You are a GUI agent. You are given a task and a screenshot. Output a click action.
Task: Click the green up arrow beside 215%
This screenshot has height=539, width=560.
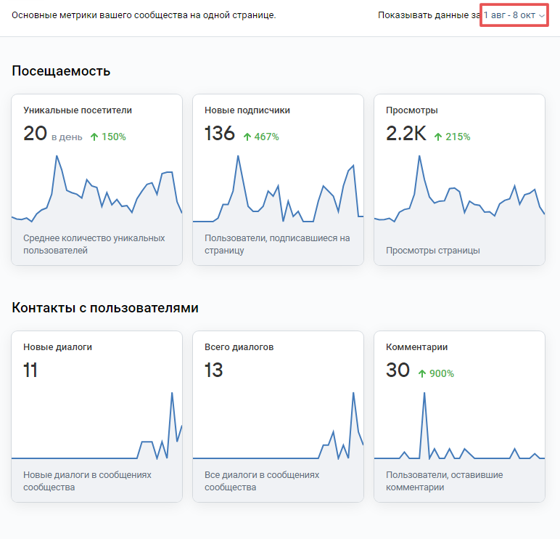pos(438,137)
